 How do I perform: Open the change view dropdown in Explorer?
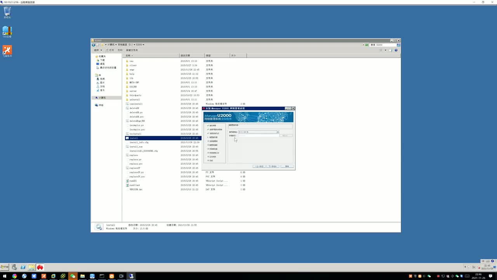[x=385, y=50]
